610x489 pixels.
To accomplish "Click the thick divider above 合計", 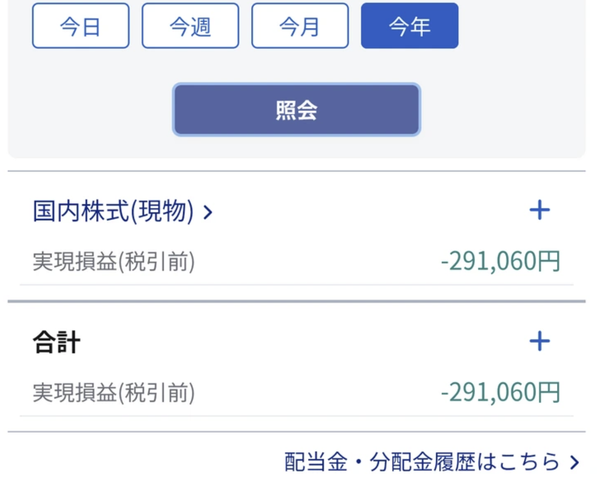I will click(297, 302).
